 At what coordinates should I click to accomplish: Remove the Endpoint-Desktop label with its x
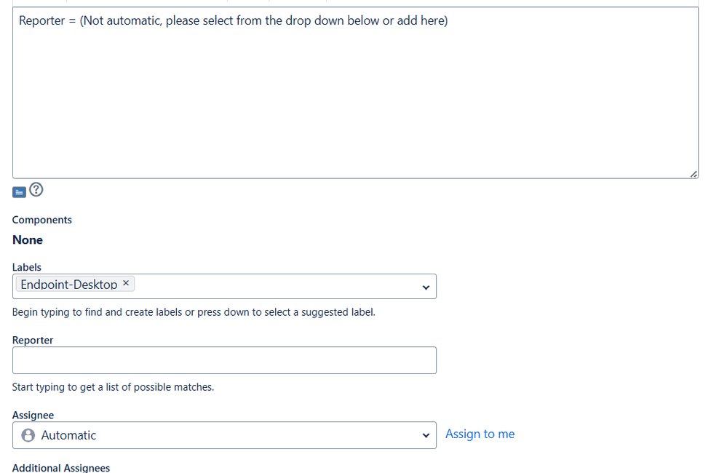[126, 284]
